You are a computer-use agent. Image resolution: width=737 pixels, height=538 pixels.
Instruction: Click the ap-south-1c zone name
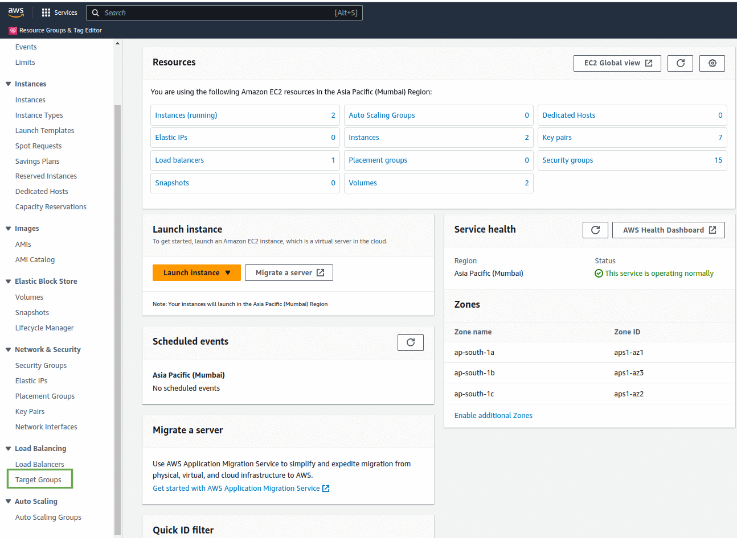click(x=474, y=394)
